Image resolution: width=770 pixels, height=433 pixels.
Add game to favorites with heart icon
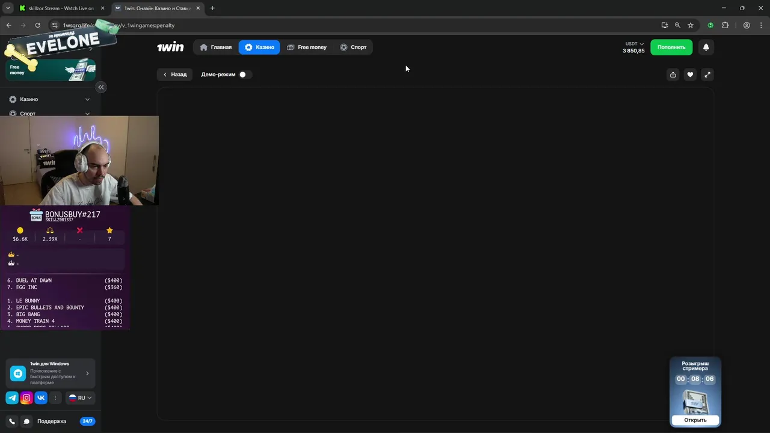pyautogui.click(x=690, y=75)
